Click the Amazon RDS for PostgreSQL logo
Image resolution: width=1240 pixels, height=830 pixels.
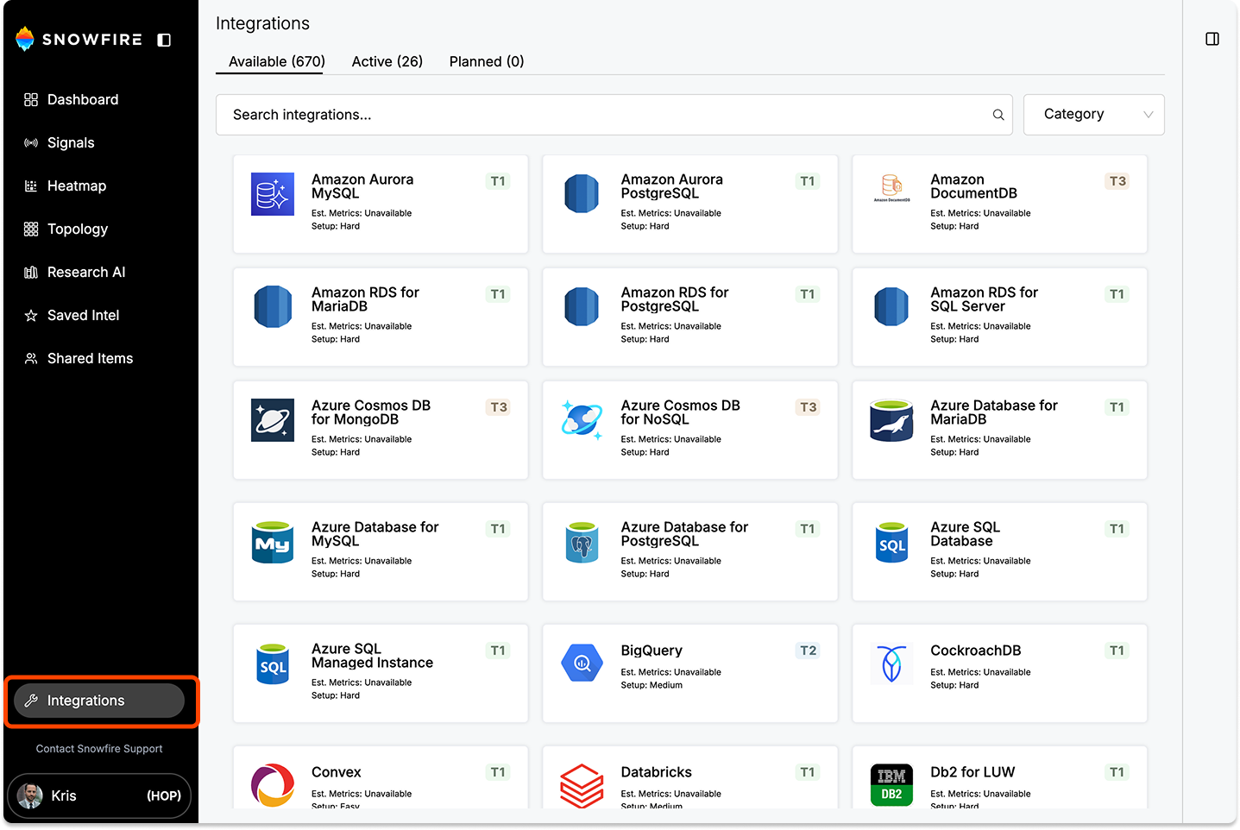coord(582,307)
